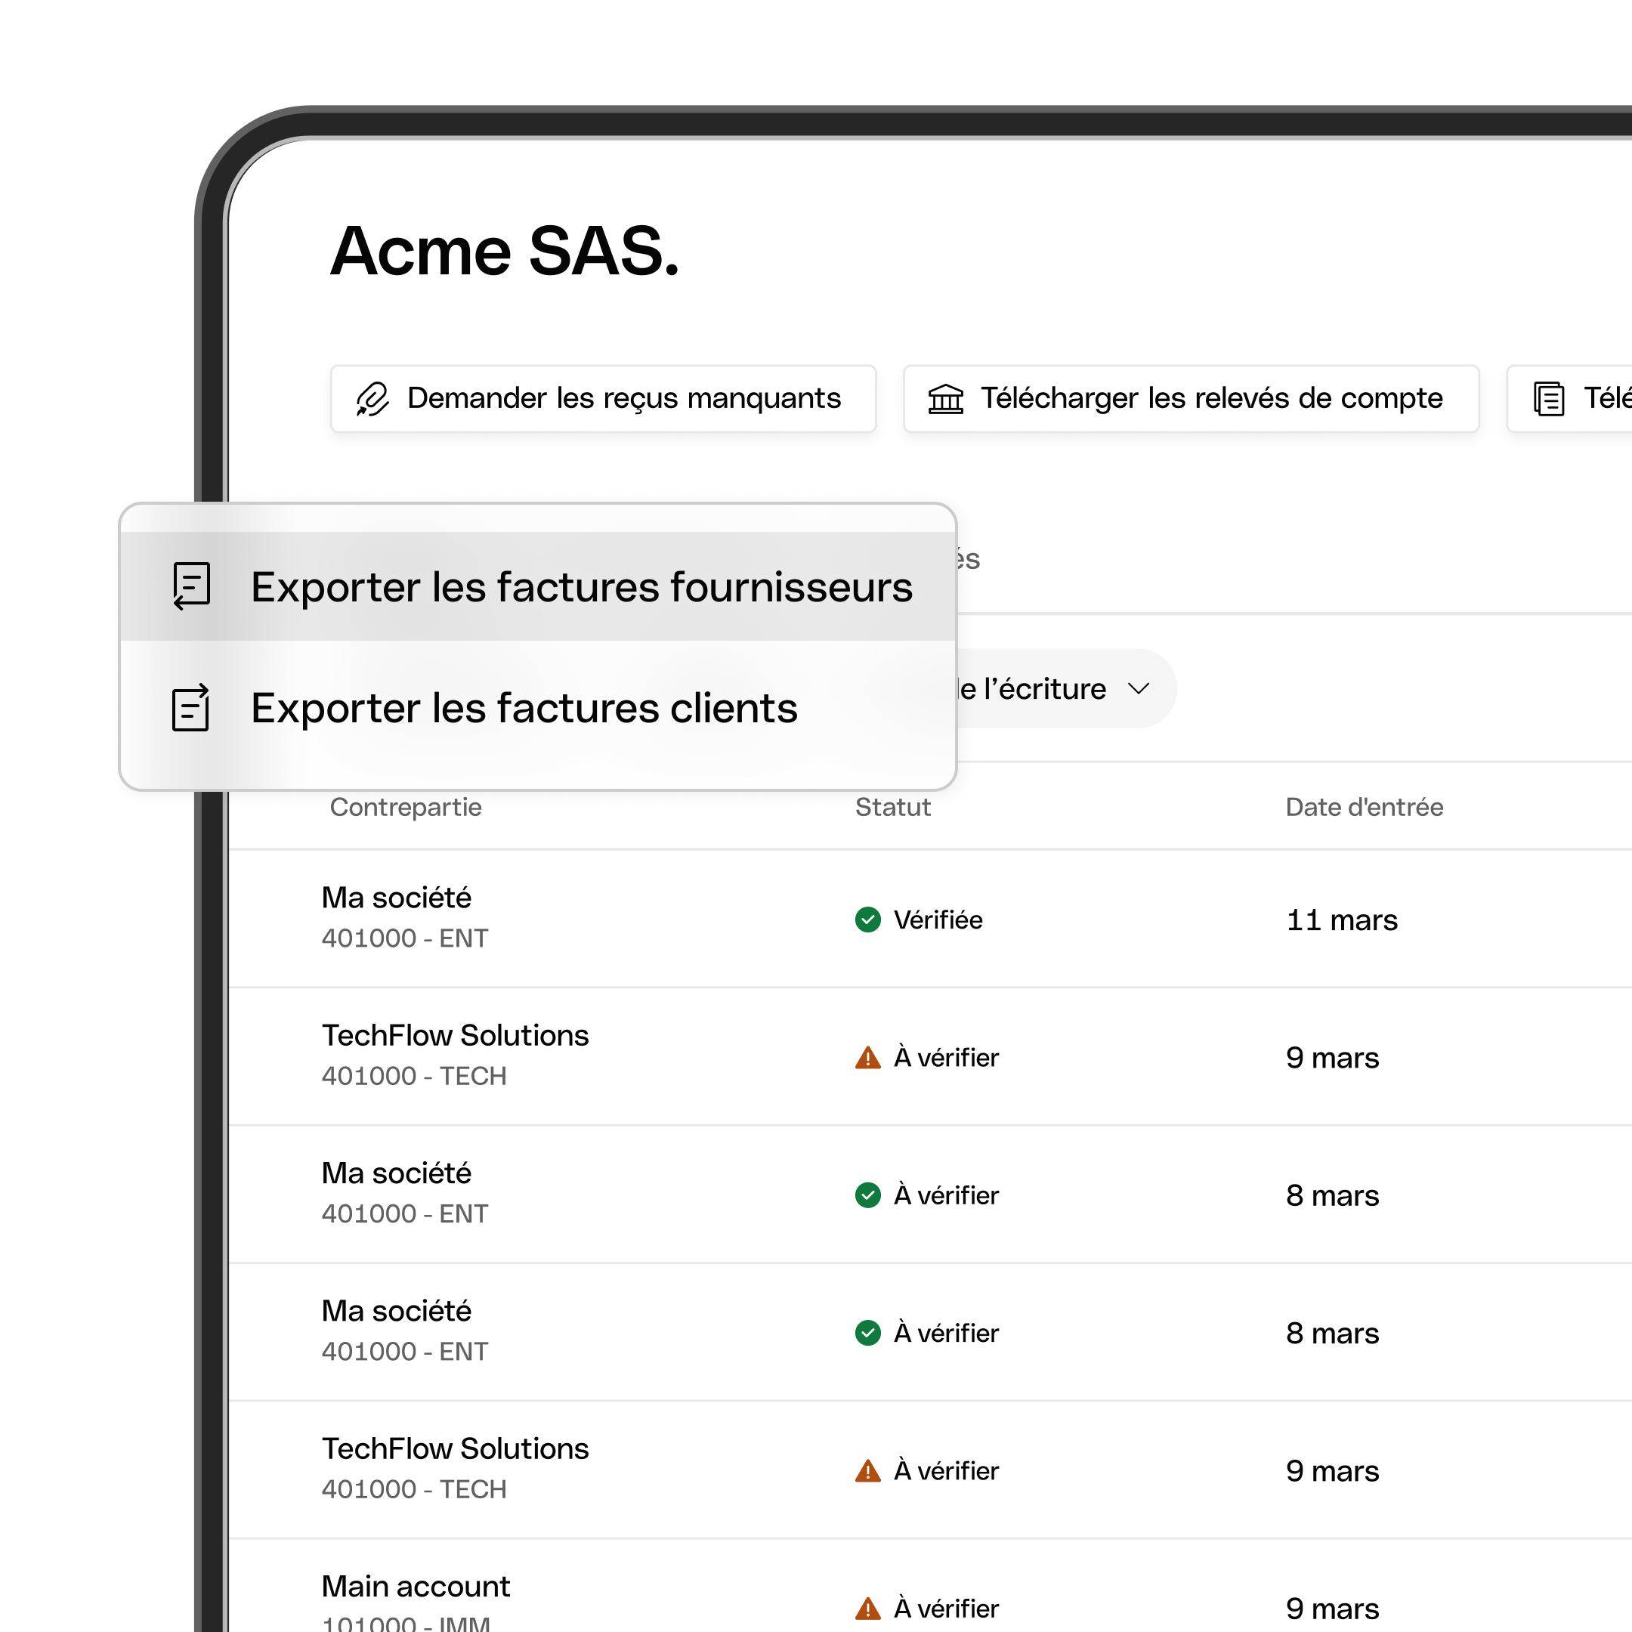Click the bank icon beside account statements

945,399
